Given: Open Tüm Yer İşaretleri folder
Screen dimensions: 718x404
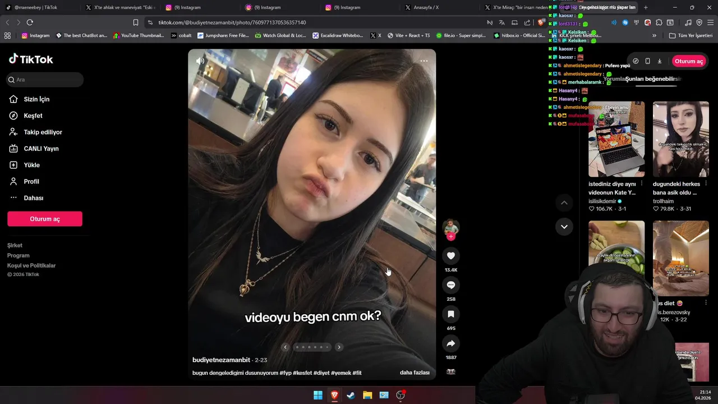Looking at the screenshot, I should pos(691,35).
